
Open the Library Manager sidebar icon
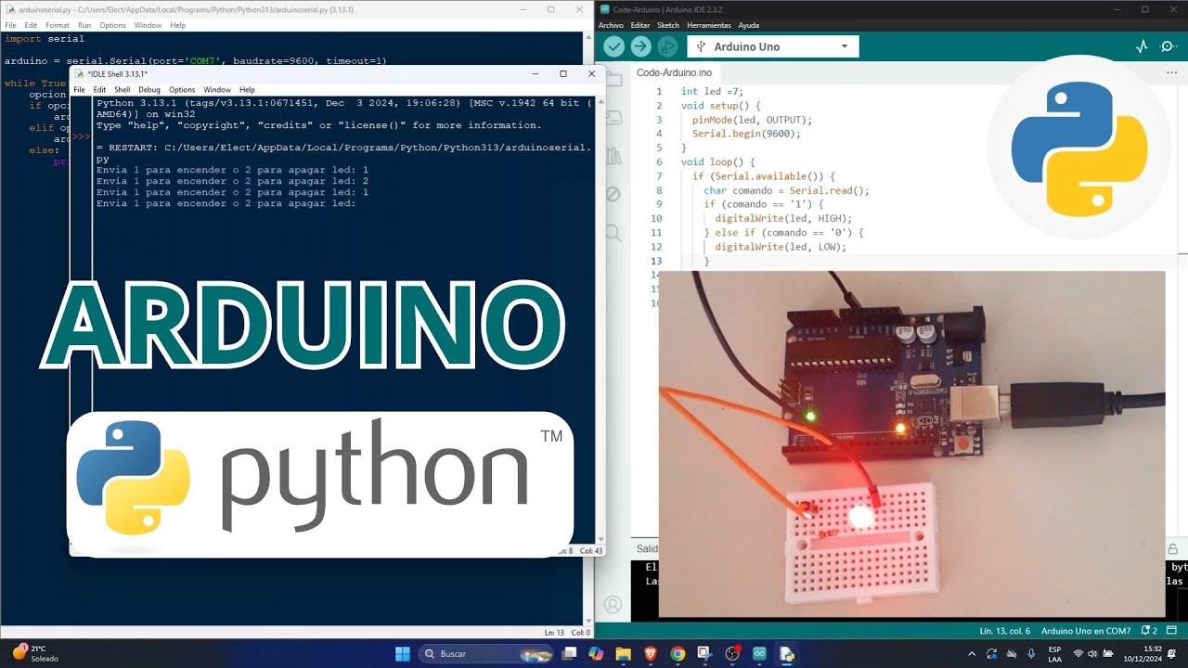(613, 156)
